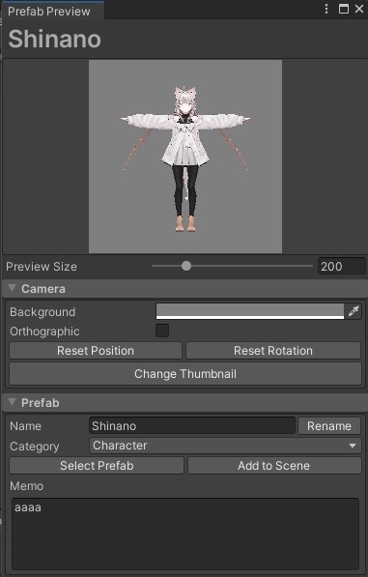Click the Shinano title heading
Viewport: 368px width, 577px height.
pyautogui.click(x=54, y=39)
